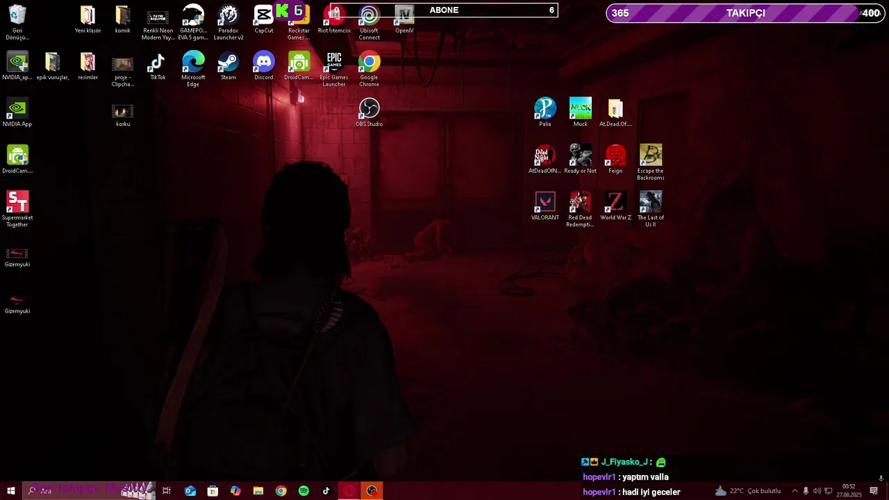Screen dimensions: 889x500
Task: Open the World War Z shortcut
Action: coord(615,206)
